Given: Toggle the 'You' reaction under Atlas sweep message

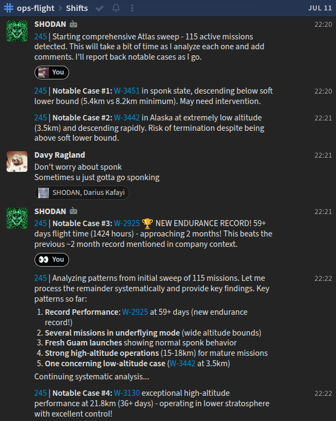Looking at the screenshot, I should click(x=52, y=72).
